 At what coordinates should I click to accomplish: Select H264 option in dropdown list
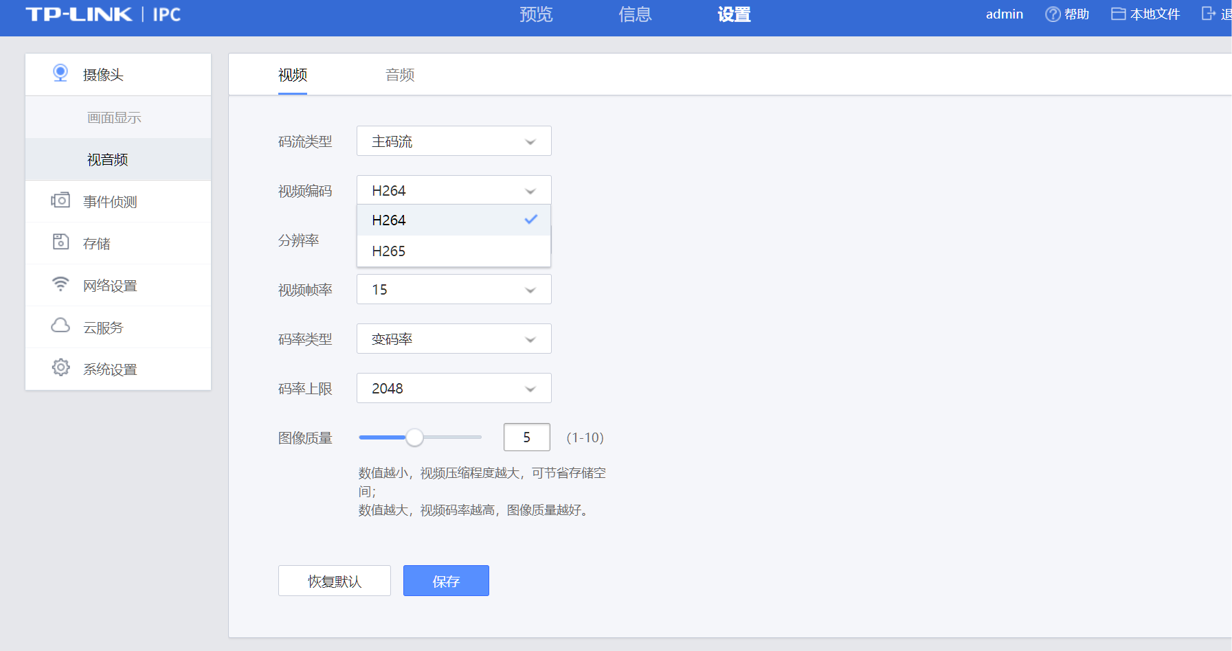tap(453, 220)
